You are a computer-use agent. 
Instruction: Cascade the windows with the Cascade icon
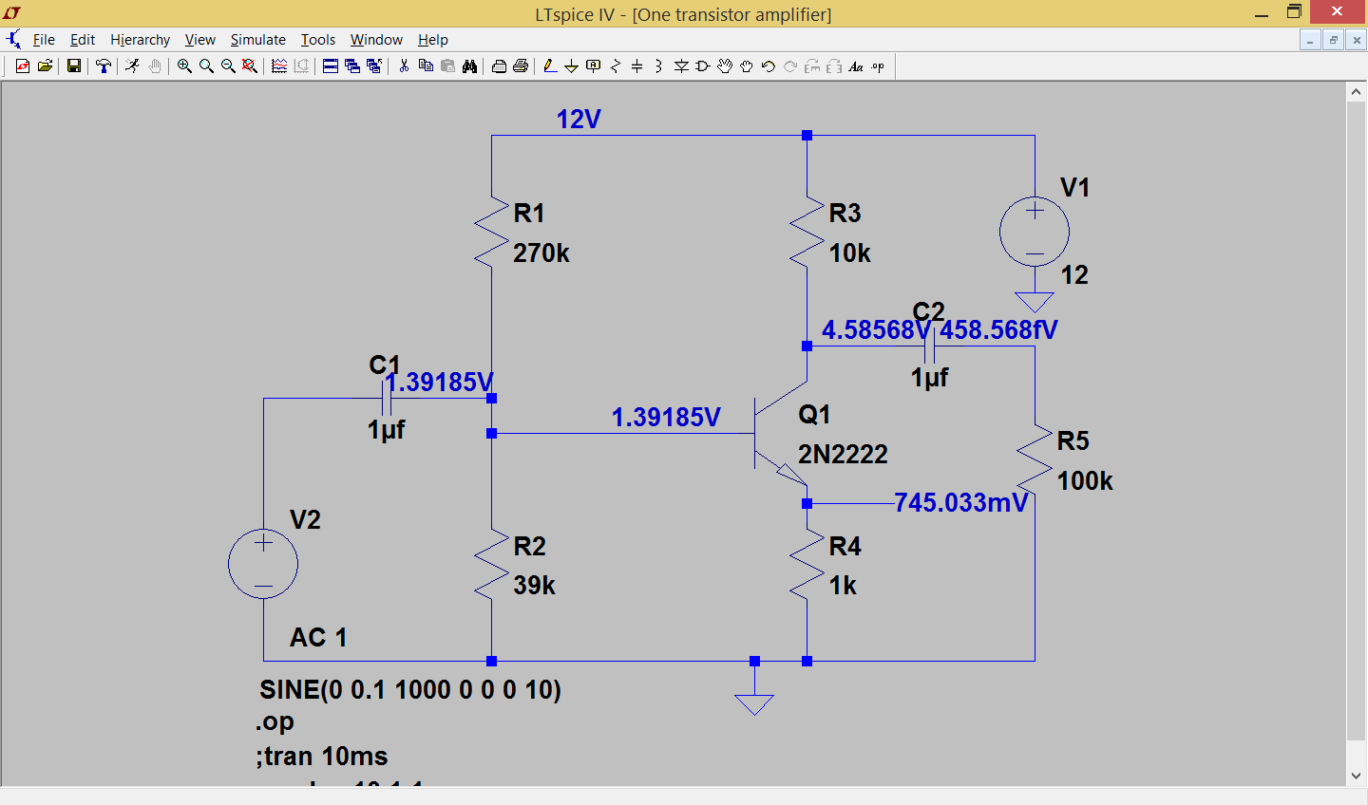[352, 66]
